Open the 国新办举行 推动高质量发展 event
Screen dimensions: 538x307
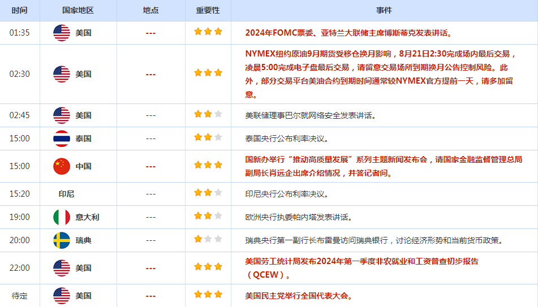(384, 166)
